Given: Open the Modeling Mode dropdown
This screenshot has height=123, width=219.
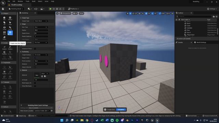Looking at the screenshot, I should click(16, 9).
